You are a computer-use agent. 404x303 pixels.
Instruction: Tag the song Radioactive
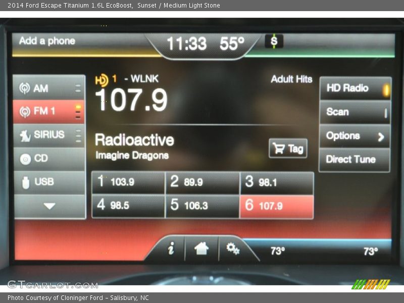pos(288,148)
